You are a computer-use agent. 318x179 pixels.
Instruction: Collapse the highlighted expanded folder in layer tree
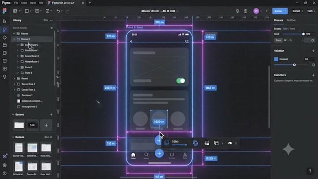[14, 39]
